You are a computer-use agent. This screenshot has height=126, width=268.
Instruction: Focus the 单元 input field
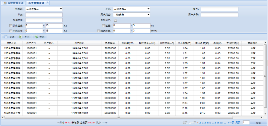coord(44,15)
